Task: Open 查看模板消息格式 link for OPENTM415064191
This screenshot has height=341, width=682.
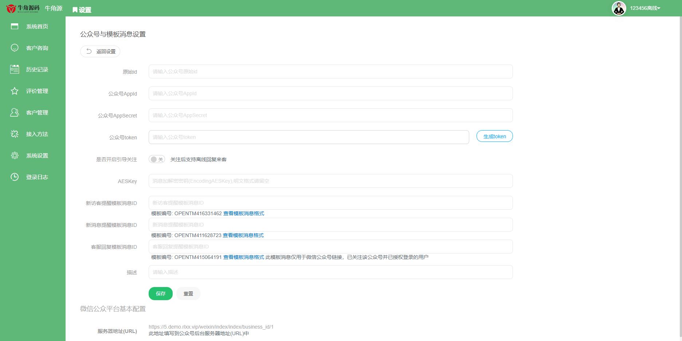Action: [x=244, y=257]
